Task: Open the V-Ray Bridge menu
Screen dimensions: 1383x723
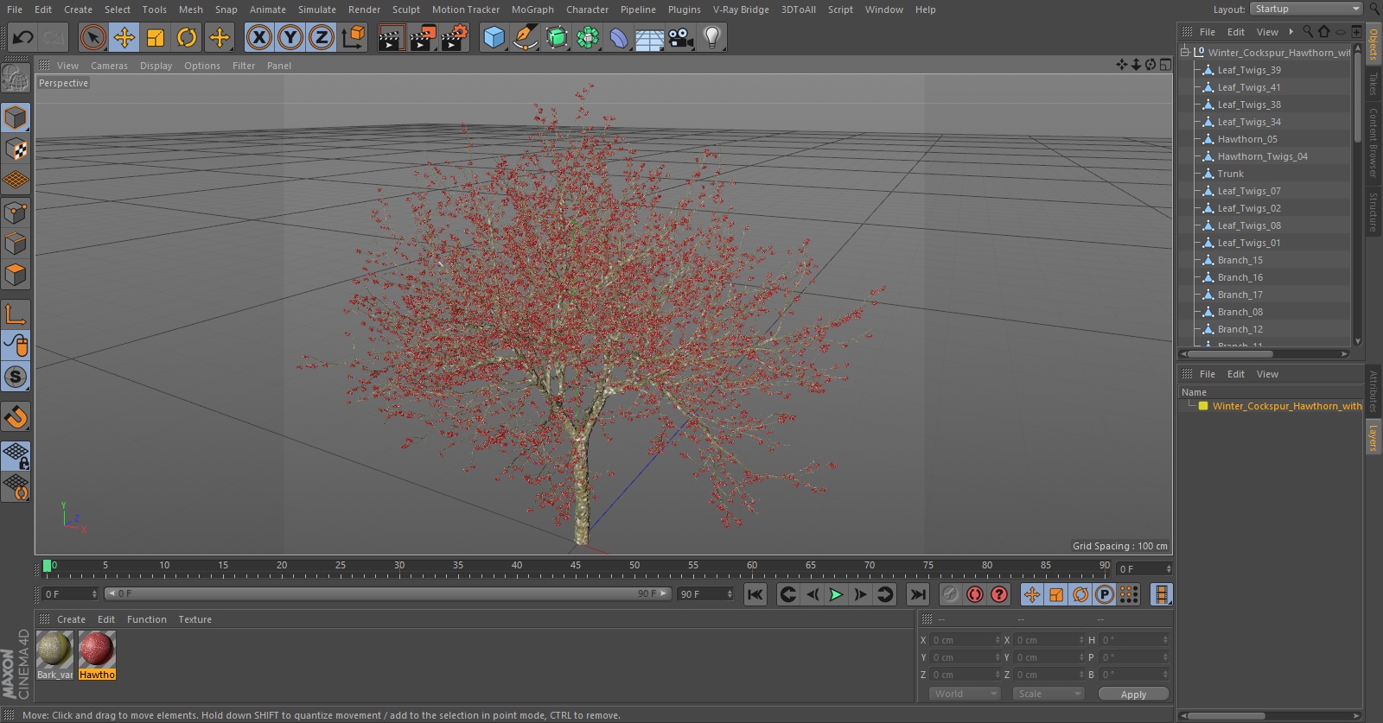Action: tap(741, 10)
